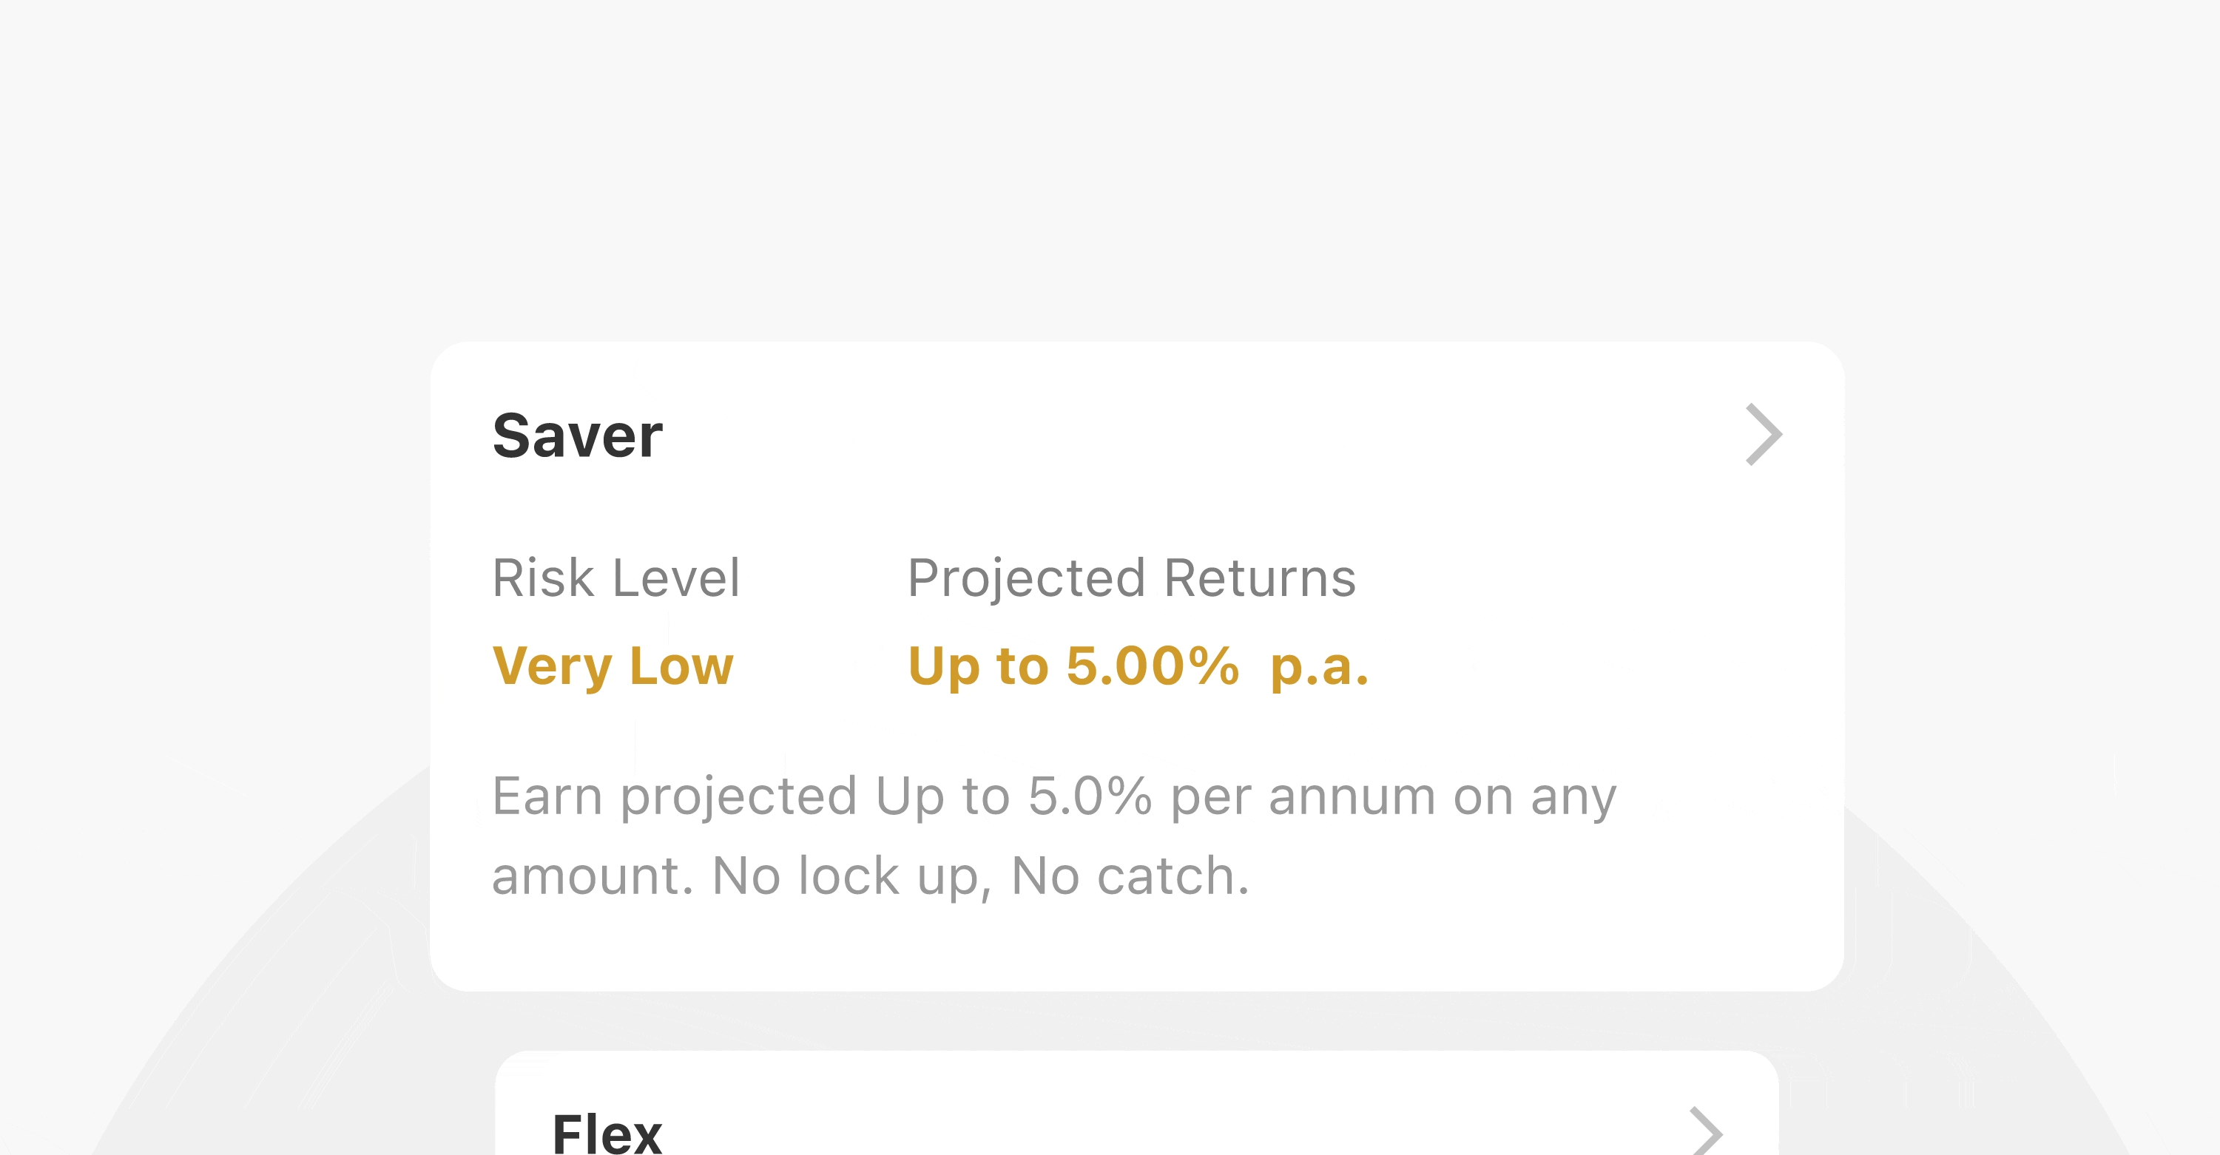
Task: Click the Projected Returns label
Action: pyautogui.click(x=1130, y=577)
